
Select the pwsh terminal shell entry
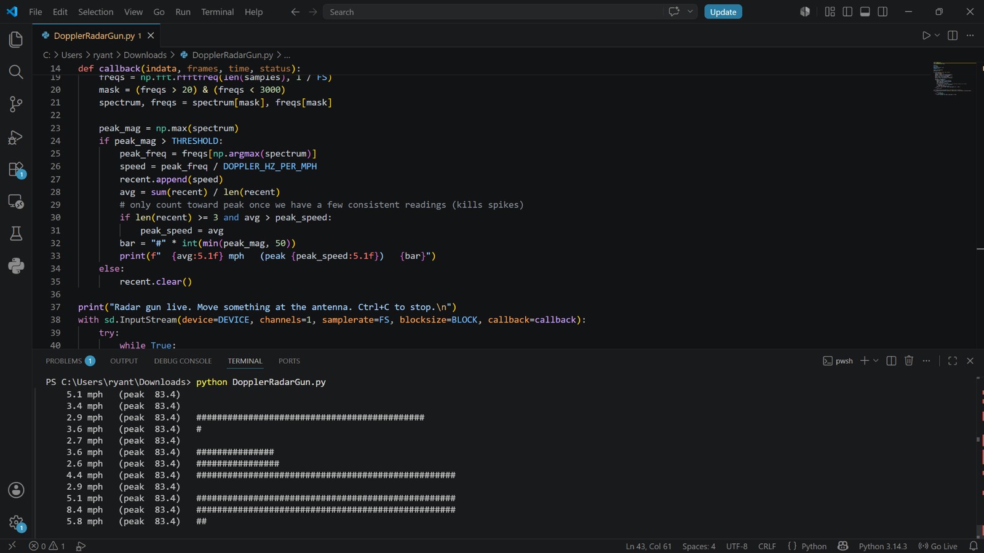point(838,361)
